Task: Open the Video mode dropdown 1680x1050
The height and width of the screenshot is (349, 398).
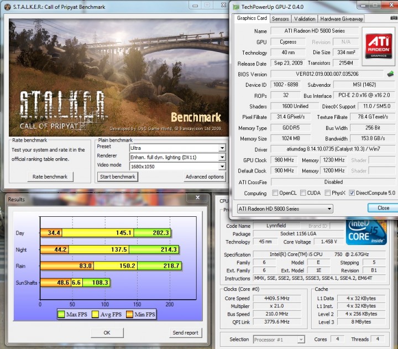Action: pos(177,166)
